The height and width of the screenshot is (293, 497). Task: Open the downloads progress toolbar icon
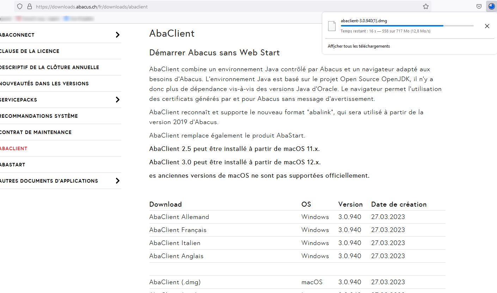tap(491, 6)
